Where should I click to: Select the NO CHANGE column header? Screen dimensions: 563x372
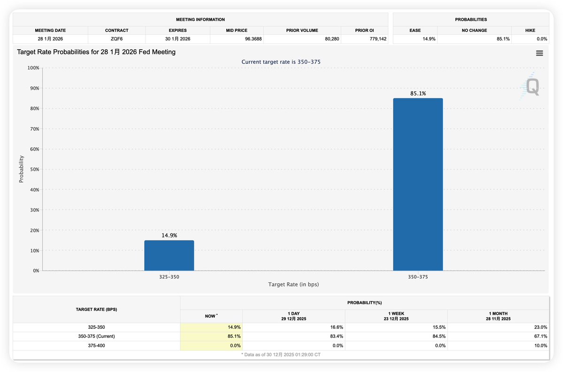click(475, 30)
